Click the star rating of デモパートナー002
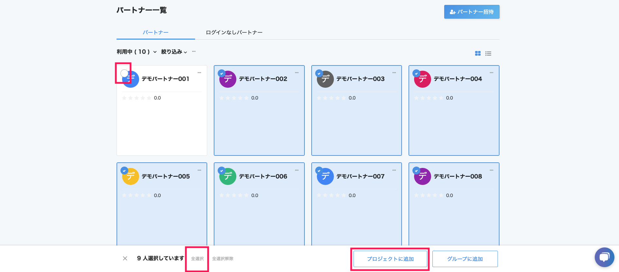This screenshot has height=272, width=619. click(234, 98)
